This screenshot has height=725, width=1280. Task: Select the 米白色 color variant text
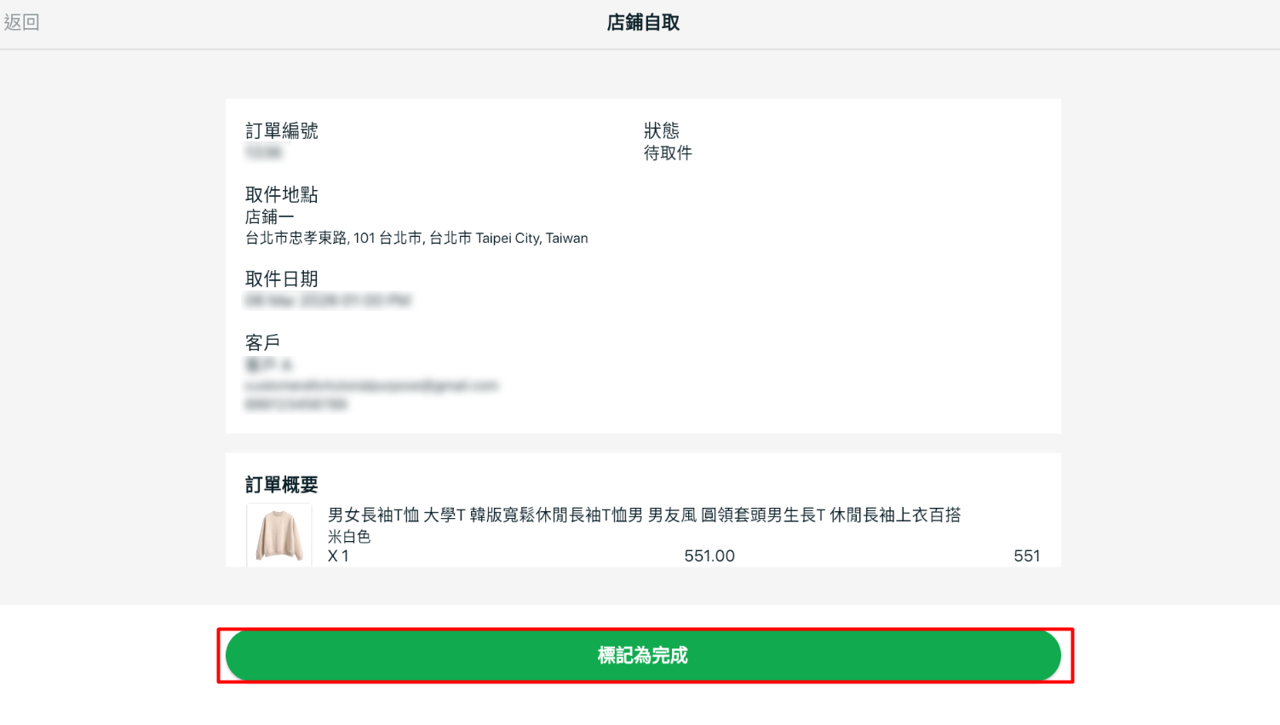[349, 537]
